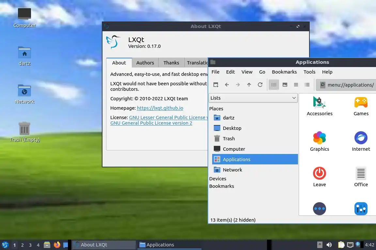Open the View menu
The width and height of the screenshot is (376, 250).
pos(247,72)
